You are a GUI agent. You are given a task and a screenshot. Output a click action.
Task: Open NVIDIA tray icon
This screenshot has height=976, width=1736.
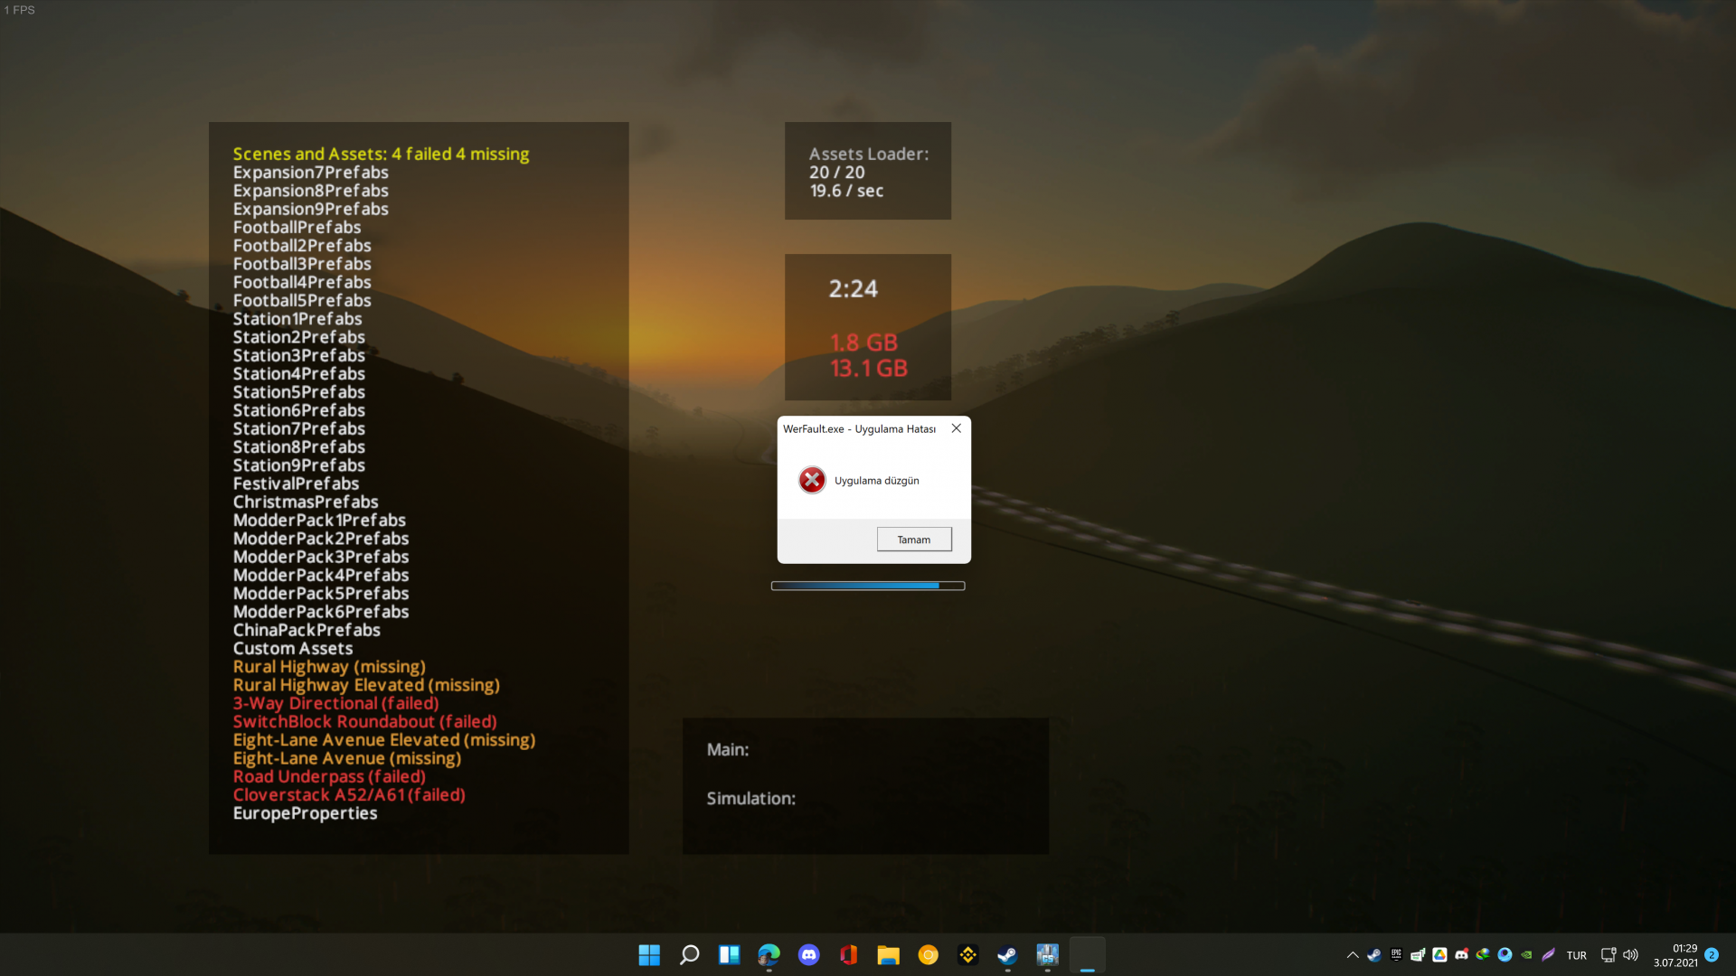click(x=1526, y=955)
